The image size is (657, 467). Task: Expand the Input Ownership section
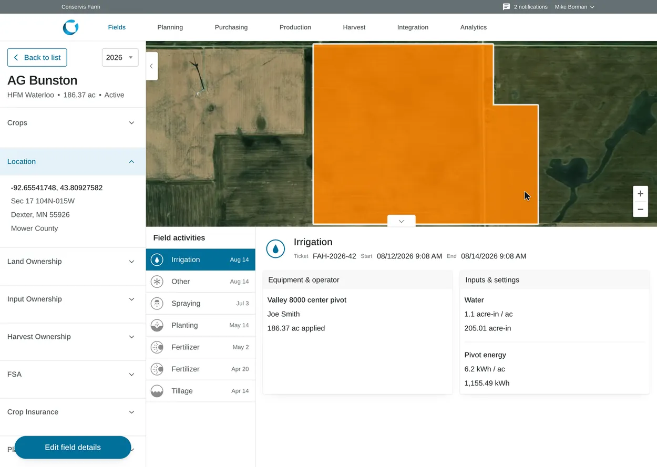[x=73, y=299]
